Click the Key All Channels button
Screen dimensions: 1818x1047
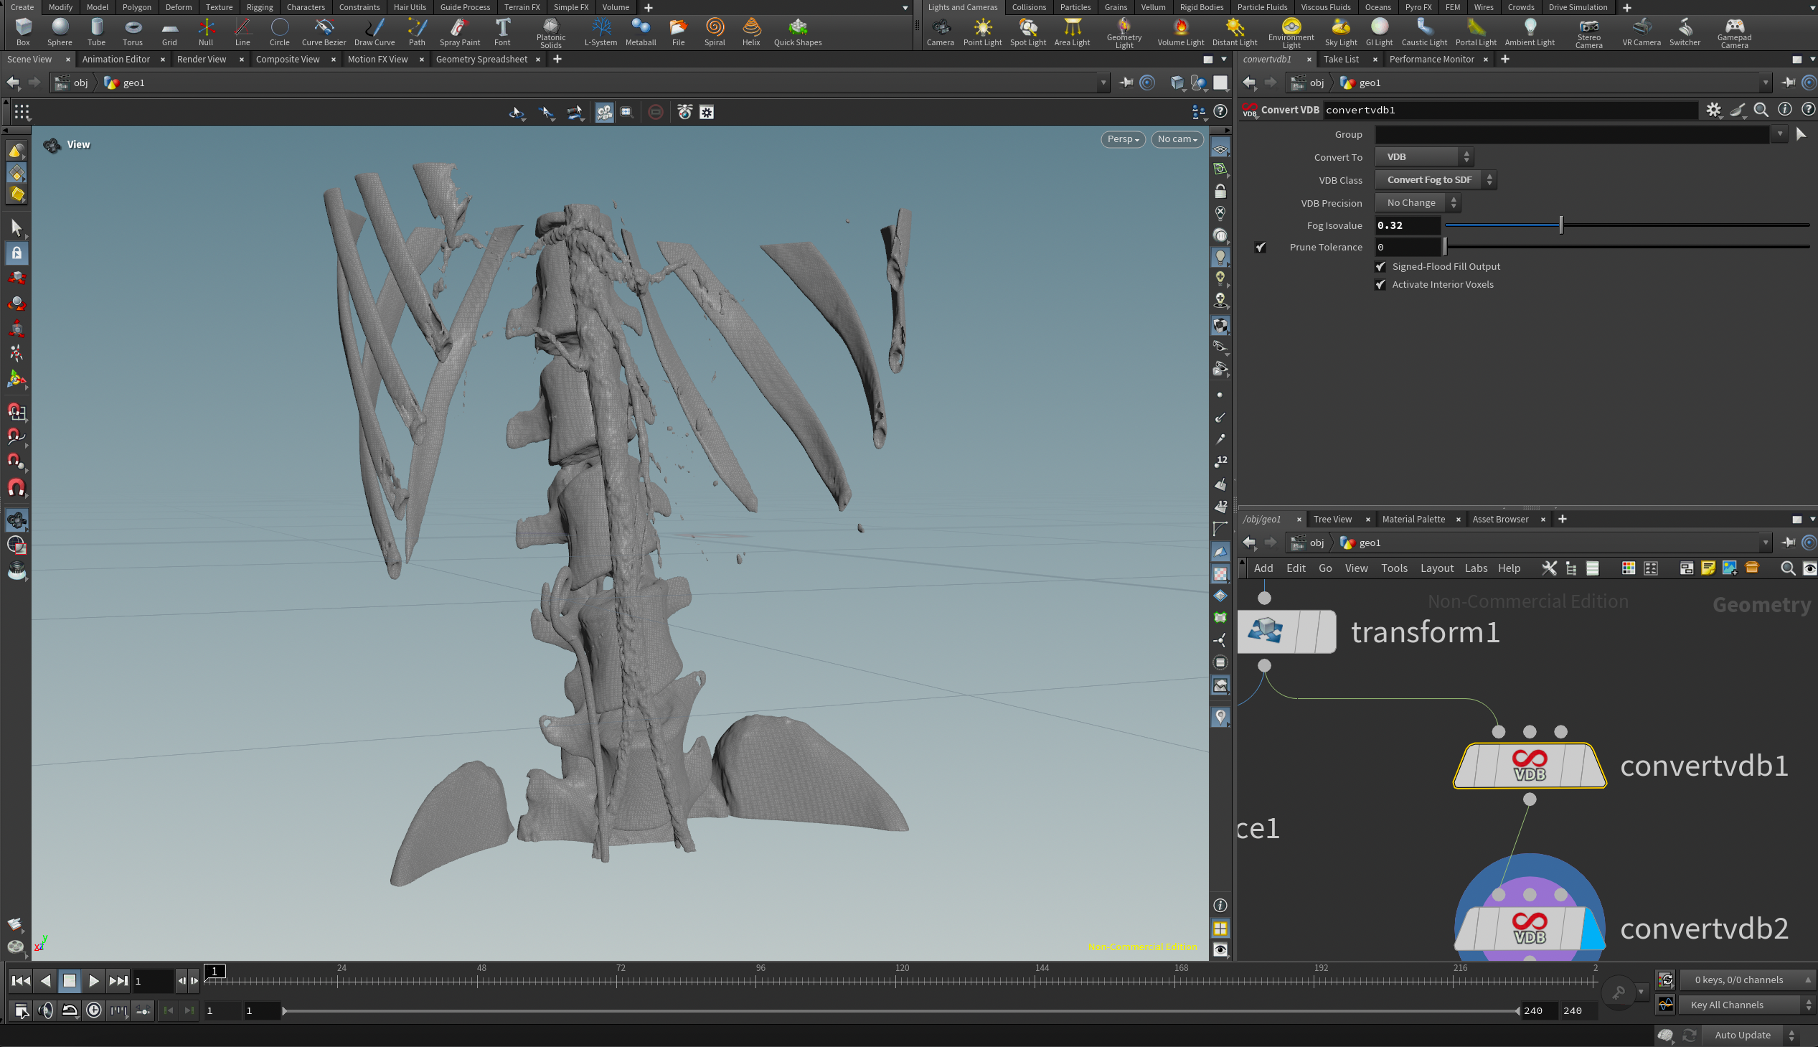[x=1726, y=1005]
